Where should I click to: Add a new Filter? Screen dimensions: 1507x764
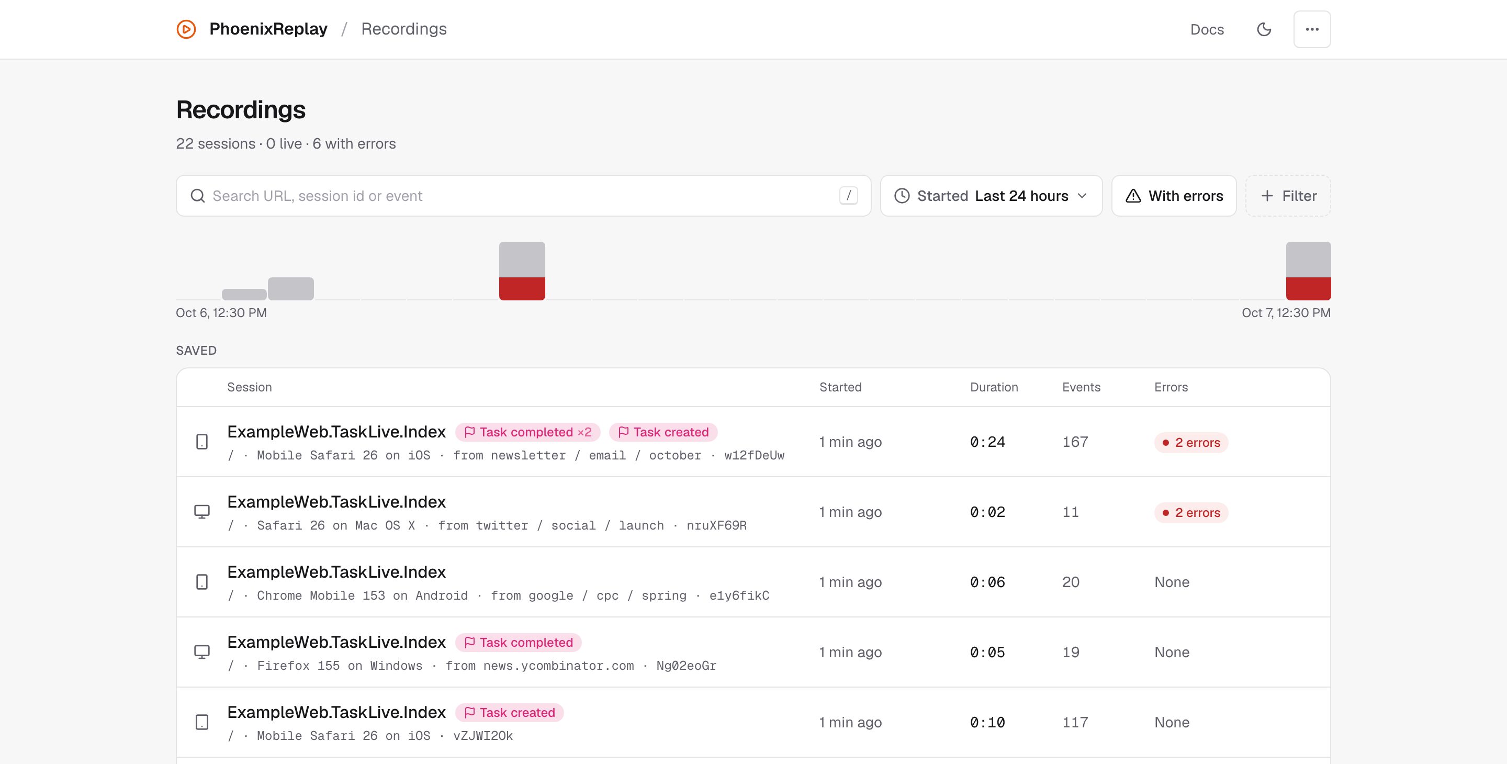click(1288, 196)
